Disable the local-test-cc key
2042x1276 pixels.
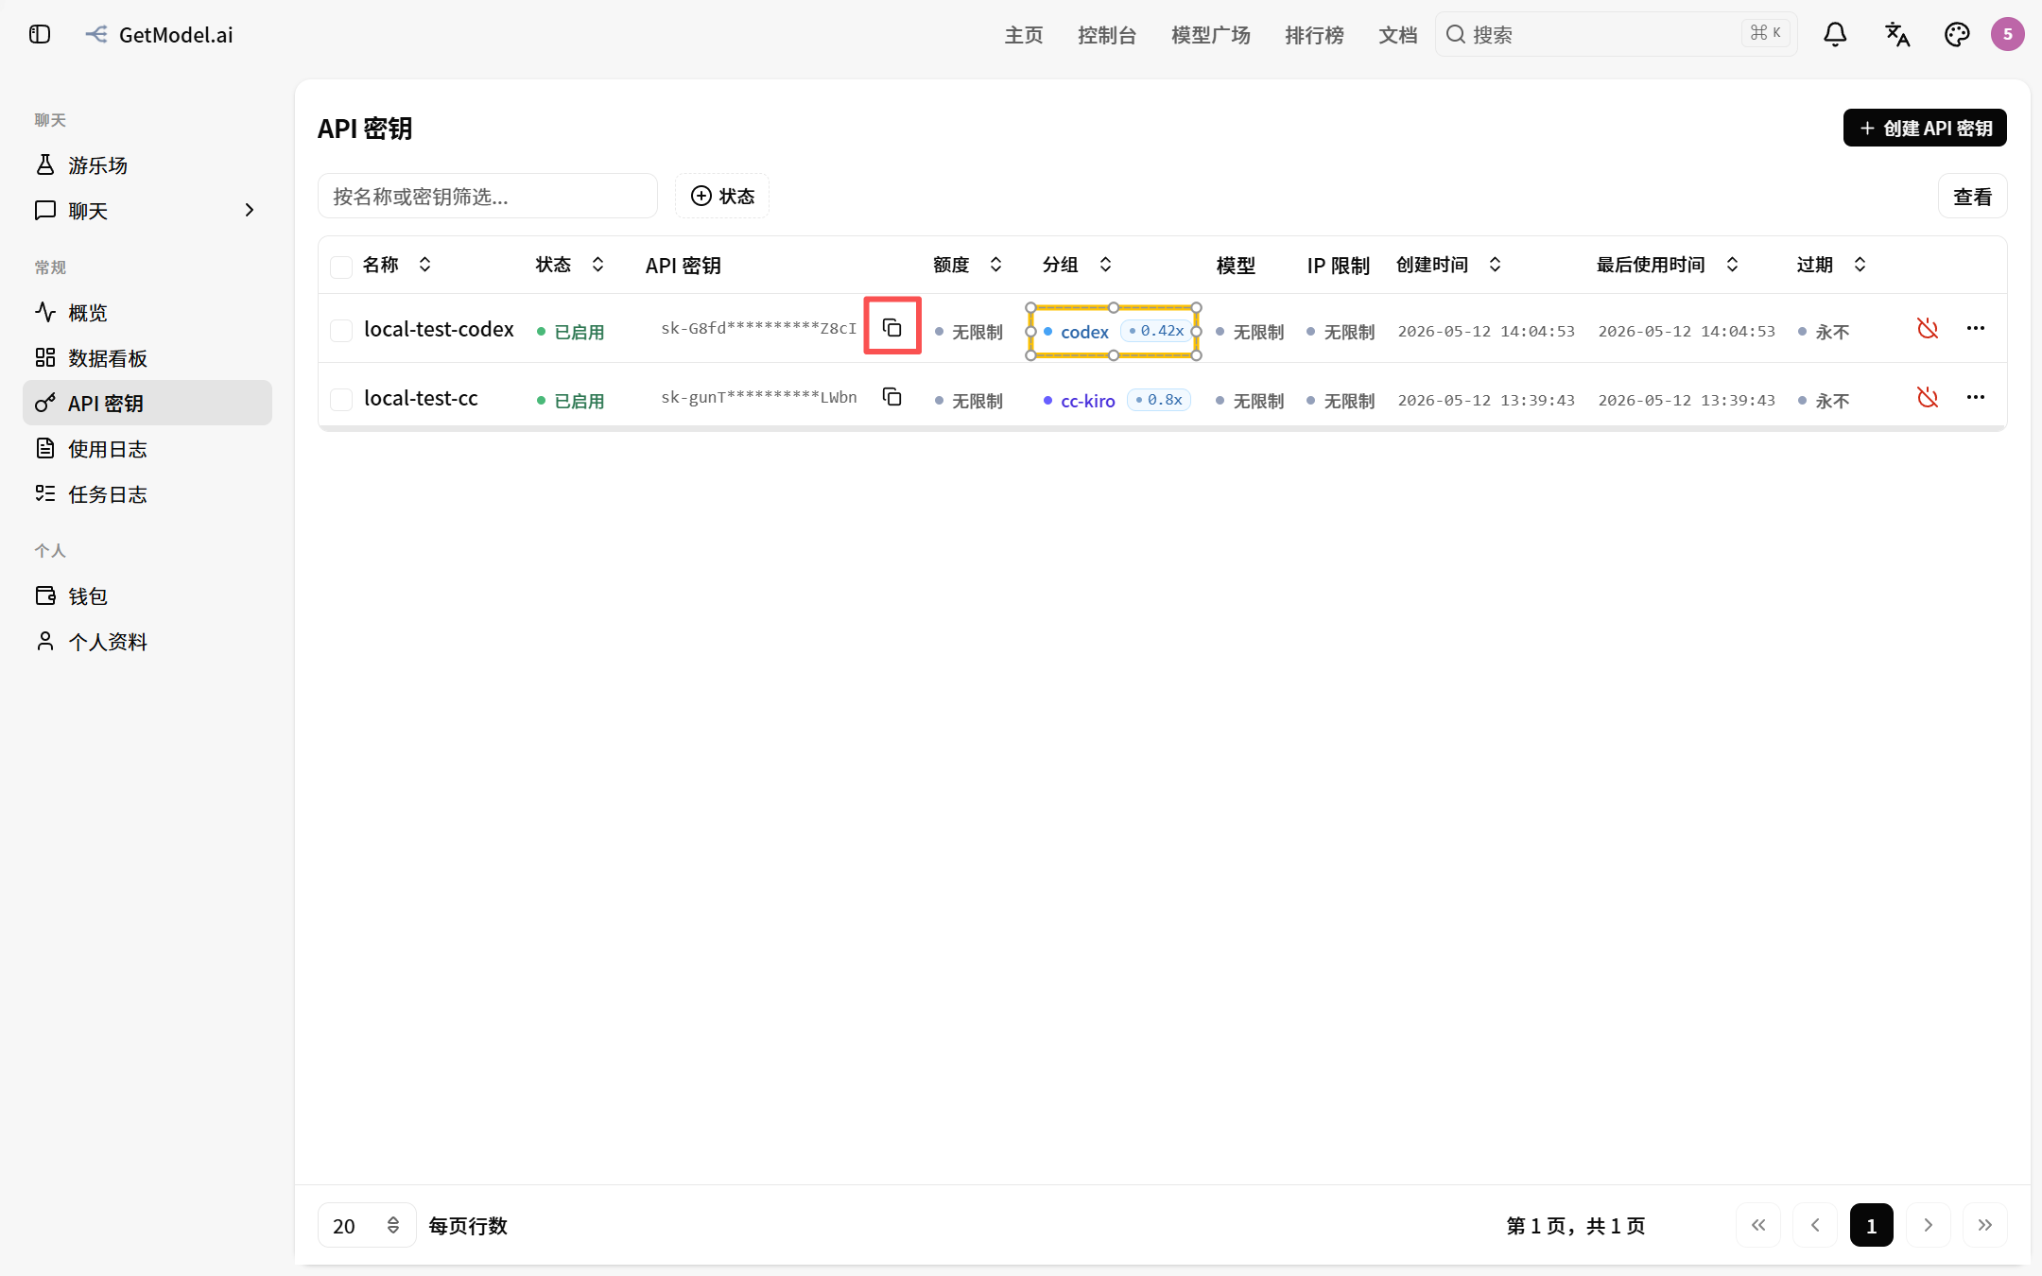(1928, 397)
